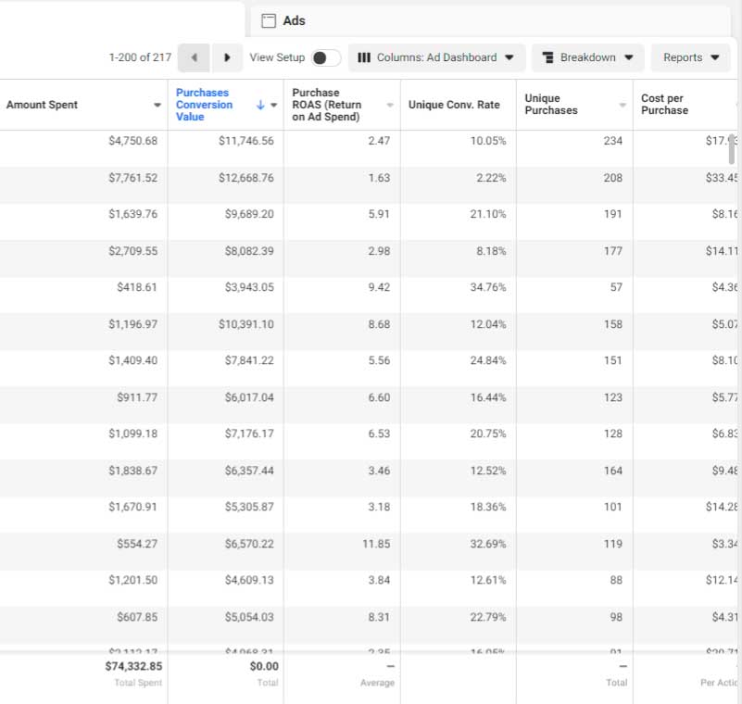Click the vertical scrollbar thumb
This screenshot has width=742, height=704.
tap(732, 148)
